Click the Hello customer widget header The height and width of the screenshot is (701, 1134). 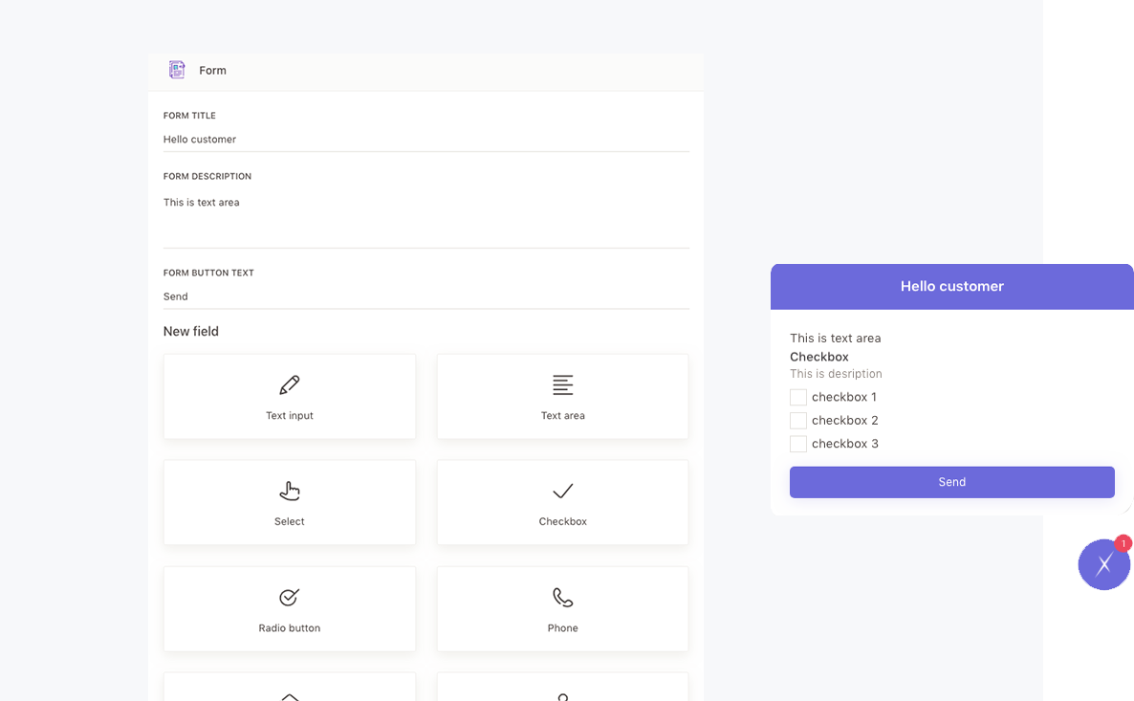tap(951, 286)
